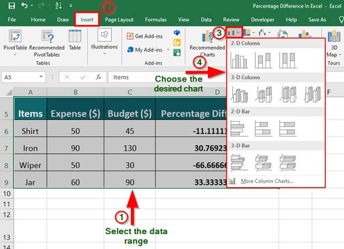Insert the 3-D Clustered Bar chart
Image resolution: width=344 pixels, height=249 pixels.
coord(239,163)
